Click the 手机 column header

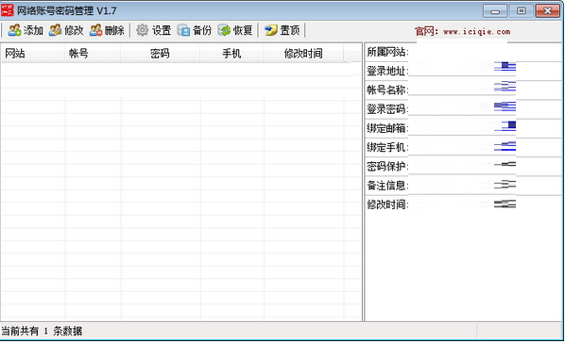pyautogui.click(x=231, y=54)
